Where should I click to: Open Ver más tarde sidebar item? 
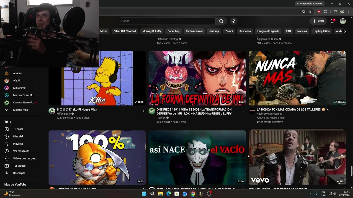pyautogui.click(x=21, y=151)
